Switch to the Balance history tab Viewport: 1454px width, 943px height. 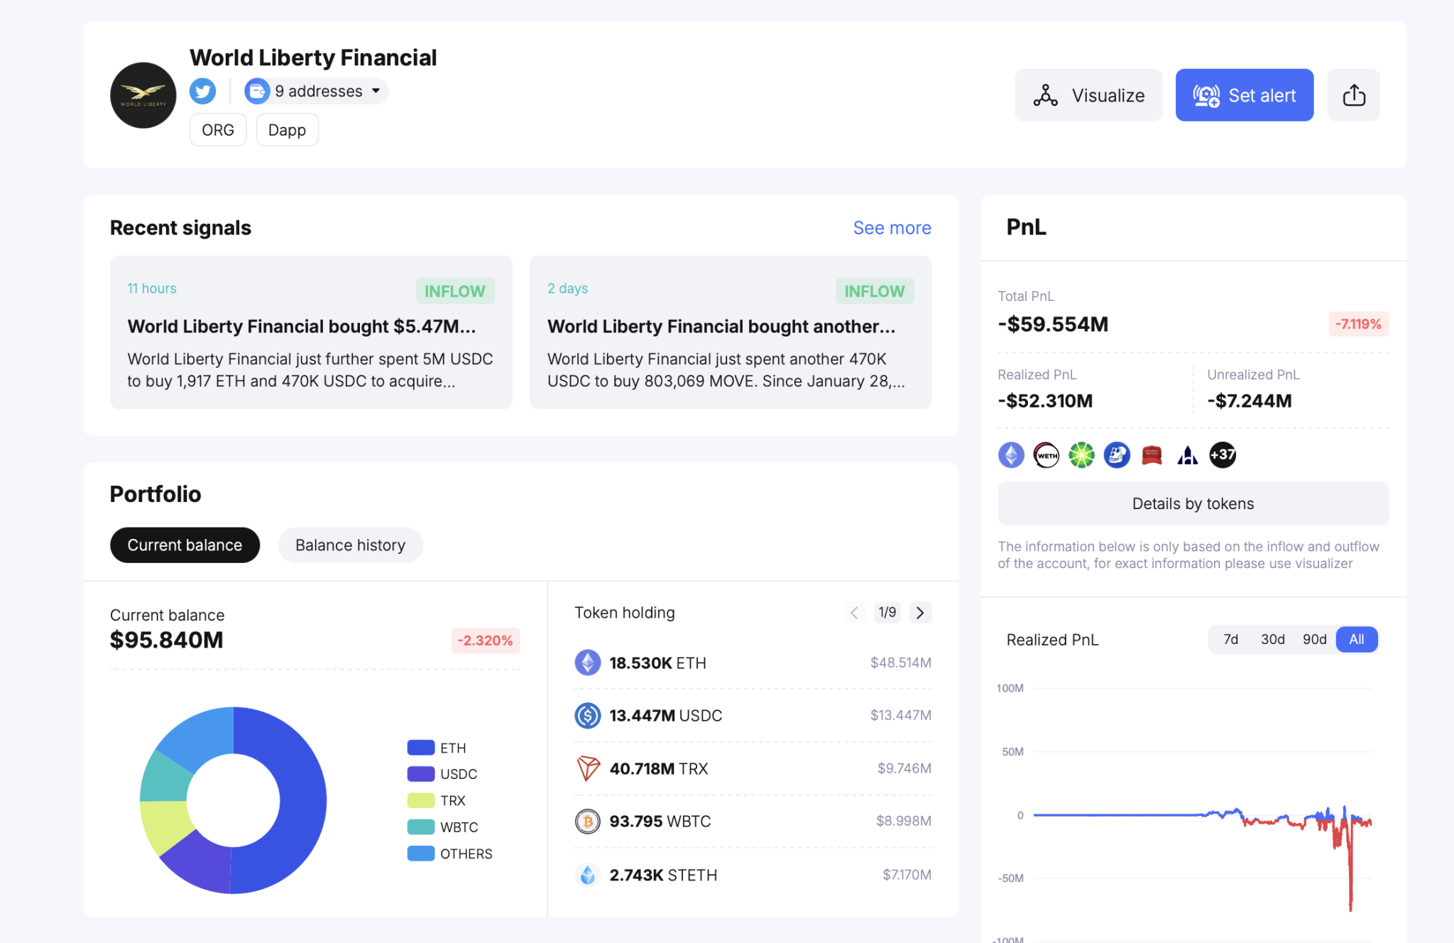(350, 545)
